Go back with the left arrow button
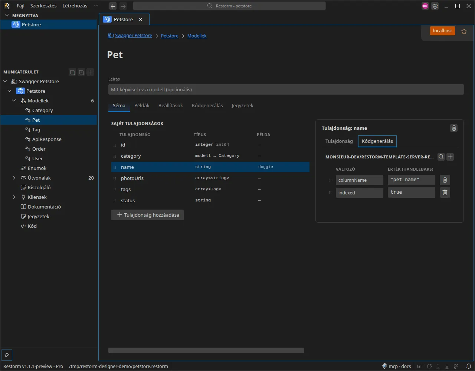The image size is (475, 371). (x=113, y=6)
